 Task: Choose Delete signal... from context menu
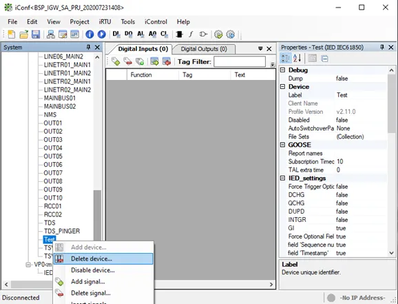[x=103, y=293]
